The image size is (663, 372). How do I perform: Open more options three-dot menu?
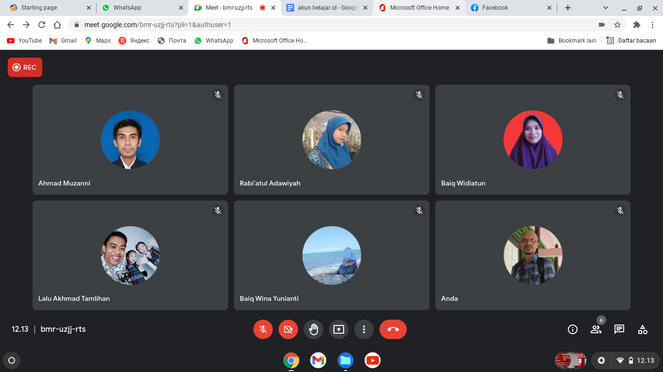(364, 329)
